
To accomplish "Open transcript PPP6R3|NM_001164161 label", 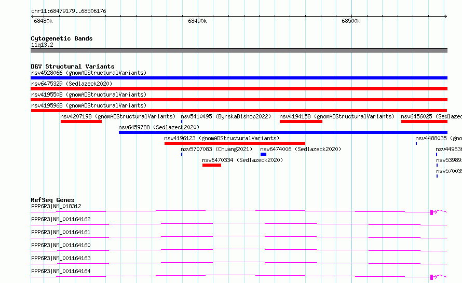I will coord(61,232).
